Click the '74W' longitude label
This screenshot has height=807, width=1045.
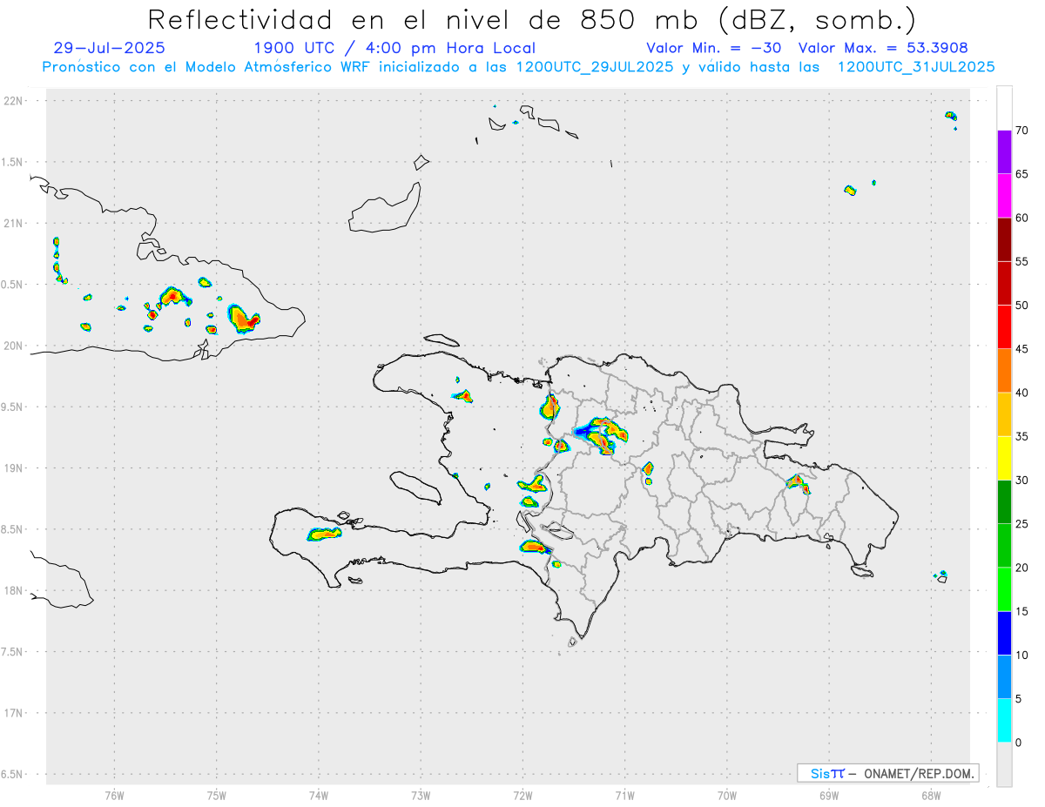[319, 796]
